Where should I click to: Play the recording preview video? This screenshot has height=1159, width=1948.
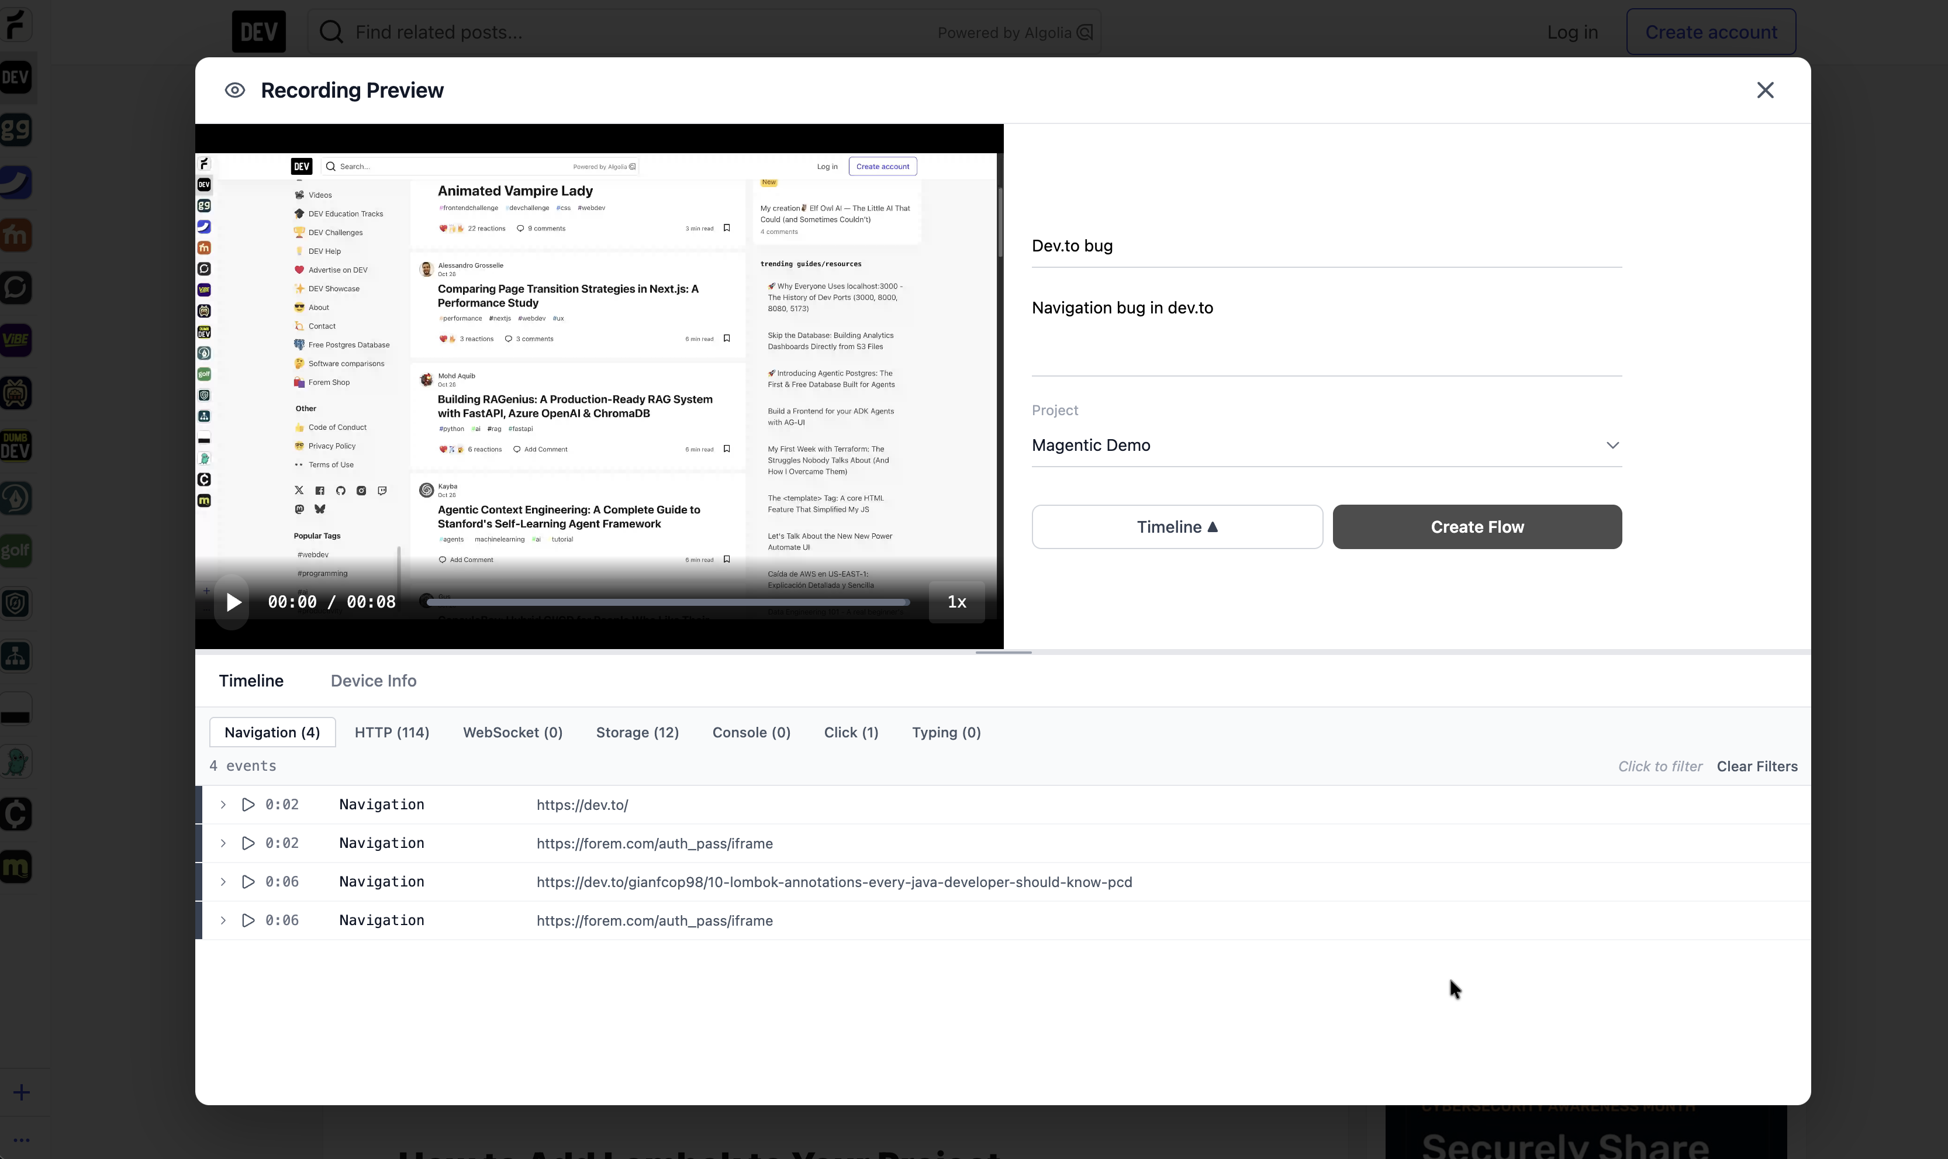tap(233, 602)
